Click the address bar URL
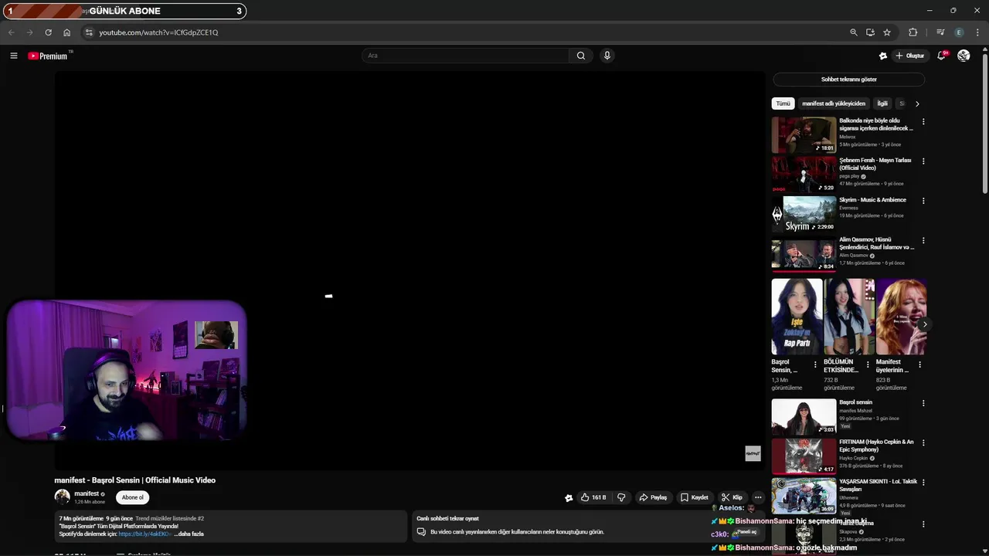The height and width of the screenshot is (556, 989). click(158, 32)
